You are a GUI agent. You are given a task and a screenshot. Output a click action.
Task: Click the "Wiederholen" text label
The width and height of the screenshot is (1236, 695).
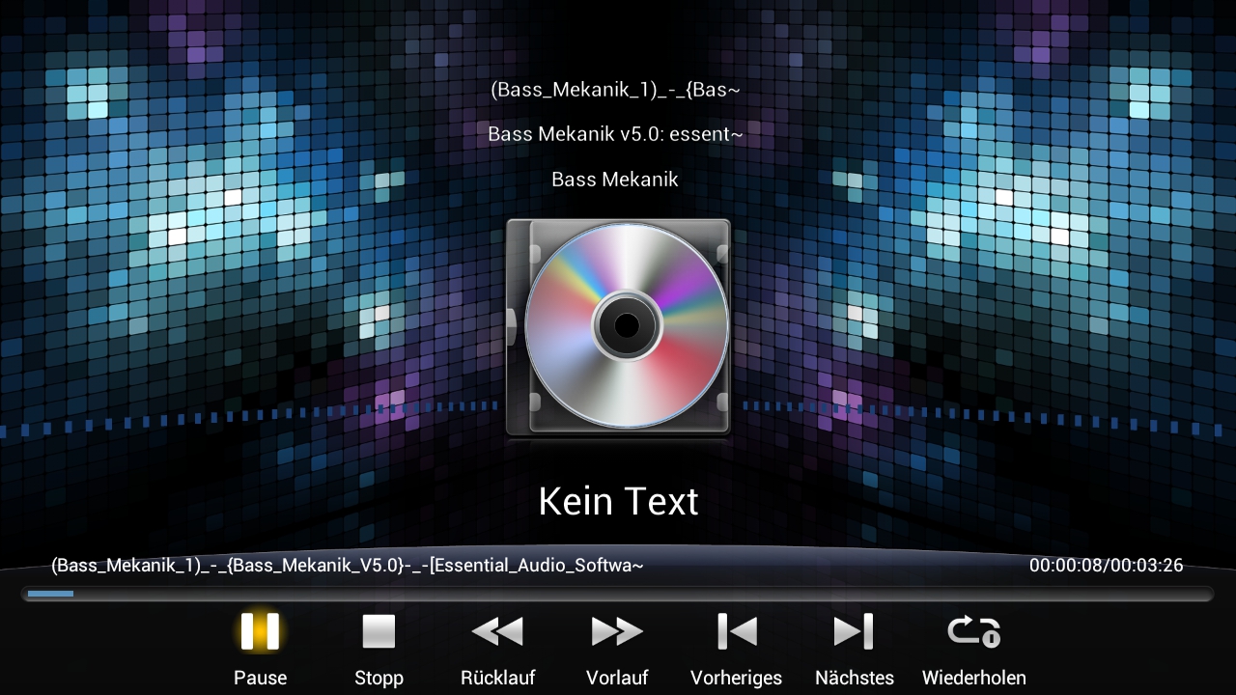click(x=974, y=678)
